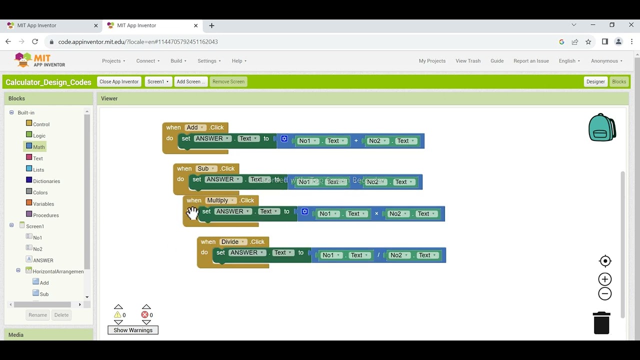Open the Anonymous account dropdown
640x360 pixels.
click(x=607, y=61)
